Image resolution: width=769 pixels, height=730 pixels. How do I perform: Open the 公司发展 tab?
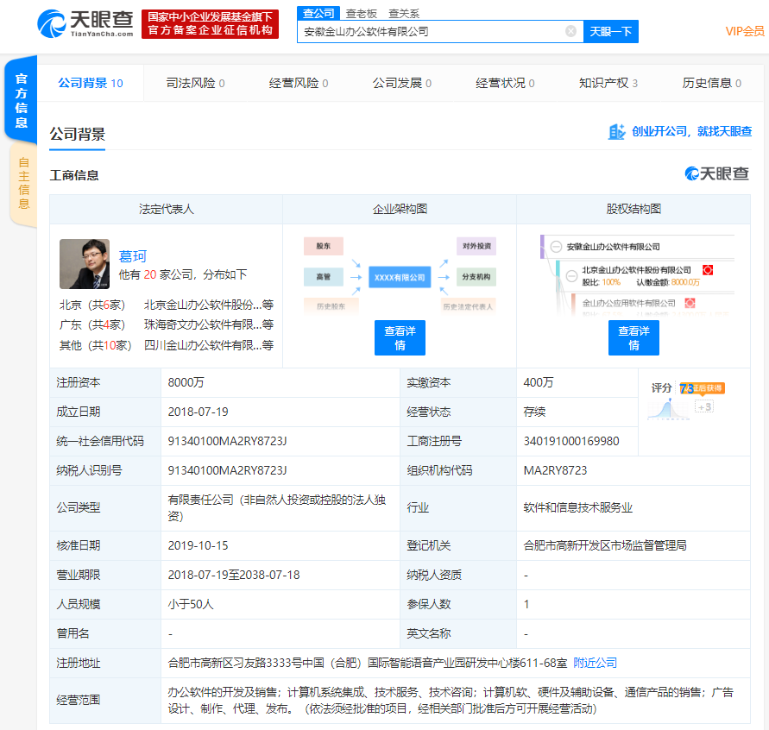[x=401, y=83]
